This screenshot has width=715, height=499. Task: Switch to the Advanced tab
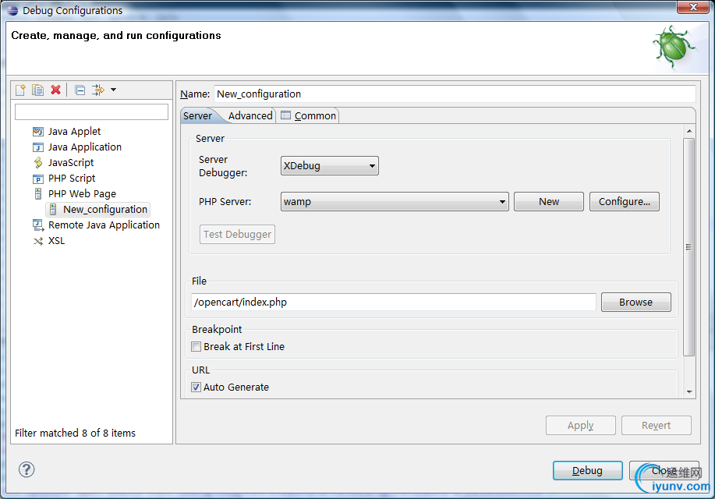pyautogui.click(x=250, y=116)
